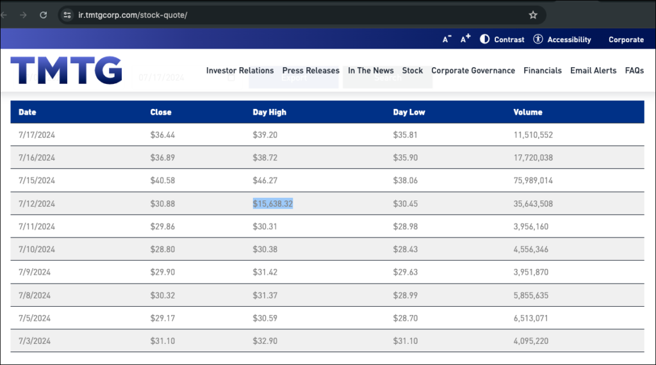The height and width of the screenshot is (365, 656).
Task: Bookmark this page with the star icon
Action: pos(533,15)
